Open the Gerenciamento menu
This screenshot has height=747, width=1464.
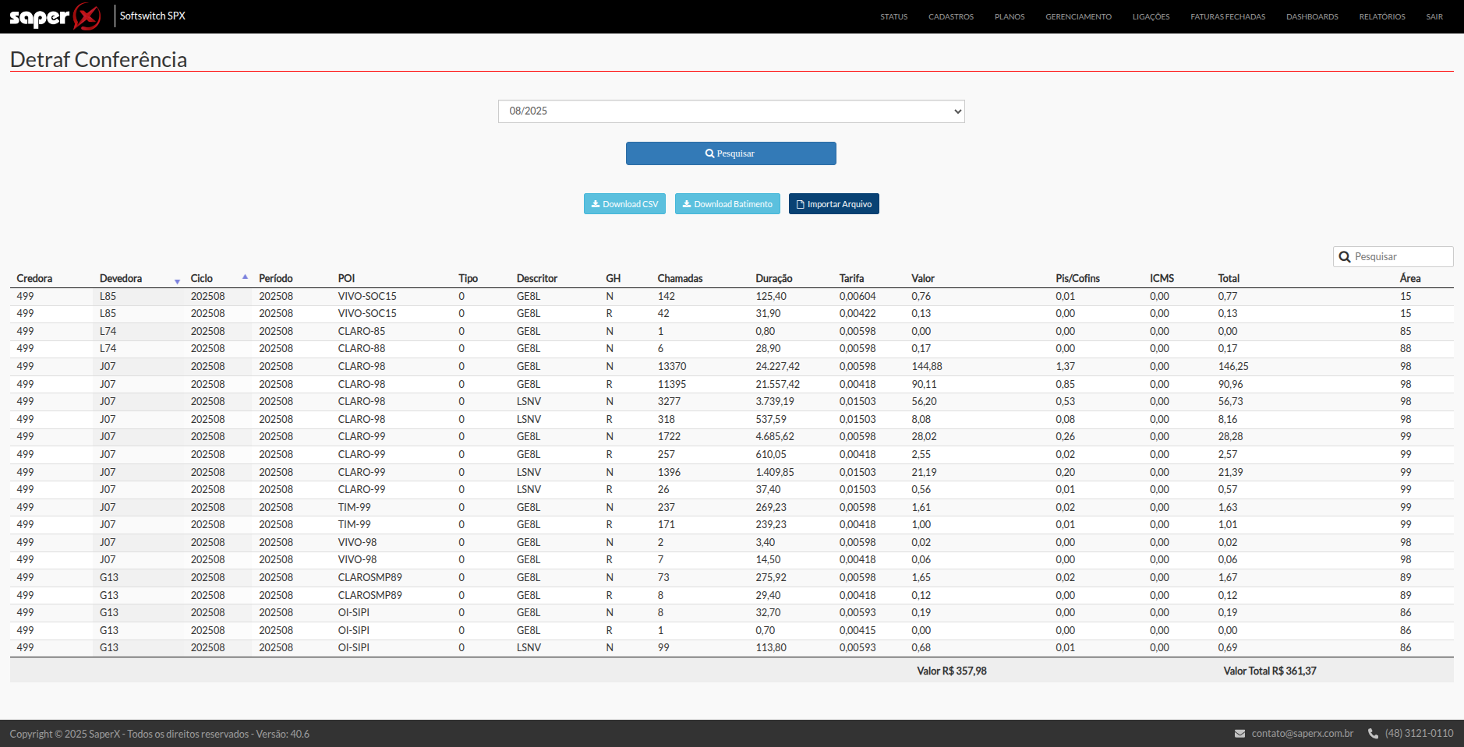tap(1078, 16)
